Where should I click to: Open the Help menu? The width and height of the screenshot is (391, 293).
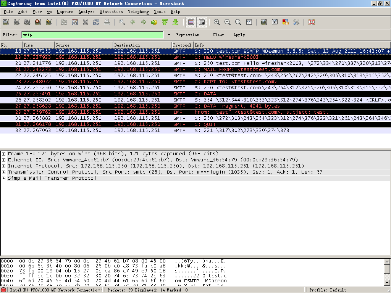pos(175,12)
